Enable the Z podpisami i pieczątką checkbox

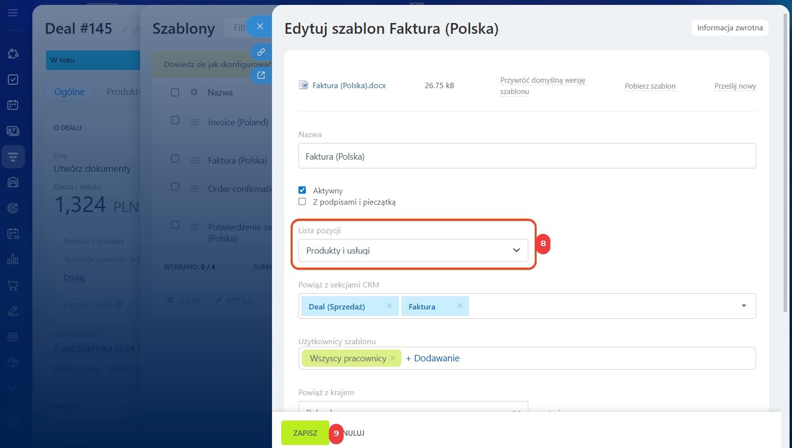302,202
